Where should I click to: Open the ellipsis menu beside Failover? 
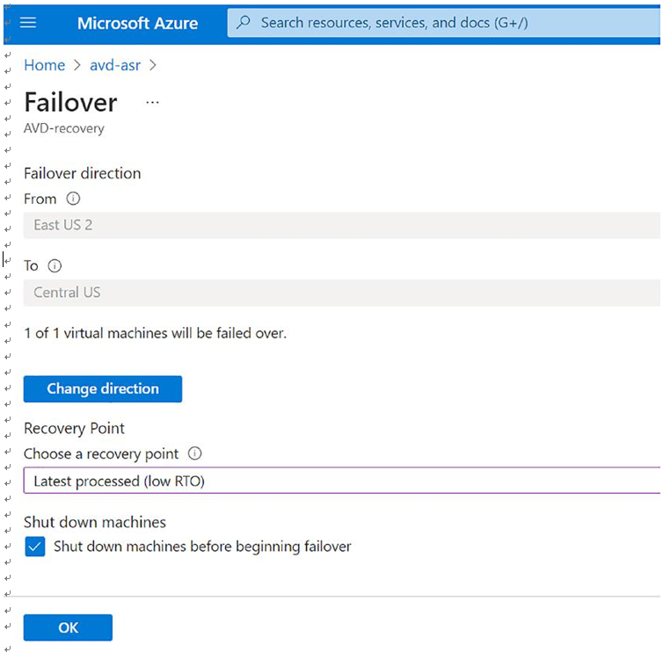(152, 102)
